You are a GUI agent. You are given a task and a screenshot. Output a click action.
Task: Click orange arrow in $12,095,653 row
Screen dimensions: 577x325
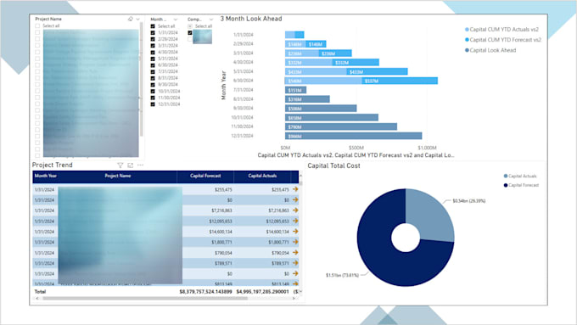295,221
